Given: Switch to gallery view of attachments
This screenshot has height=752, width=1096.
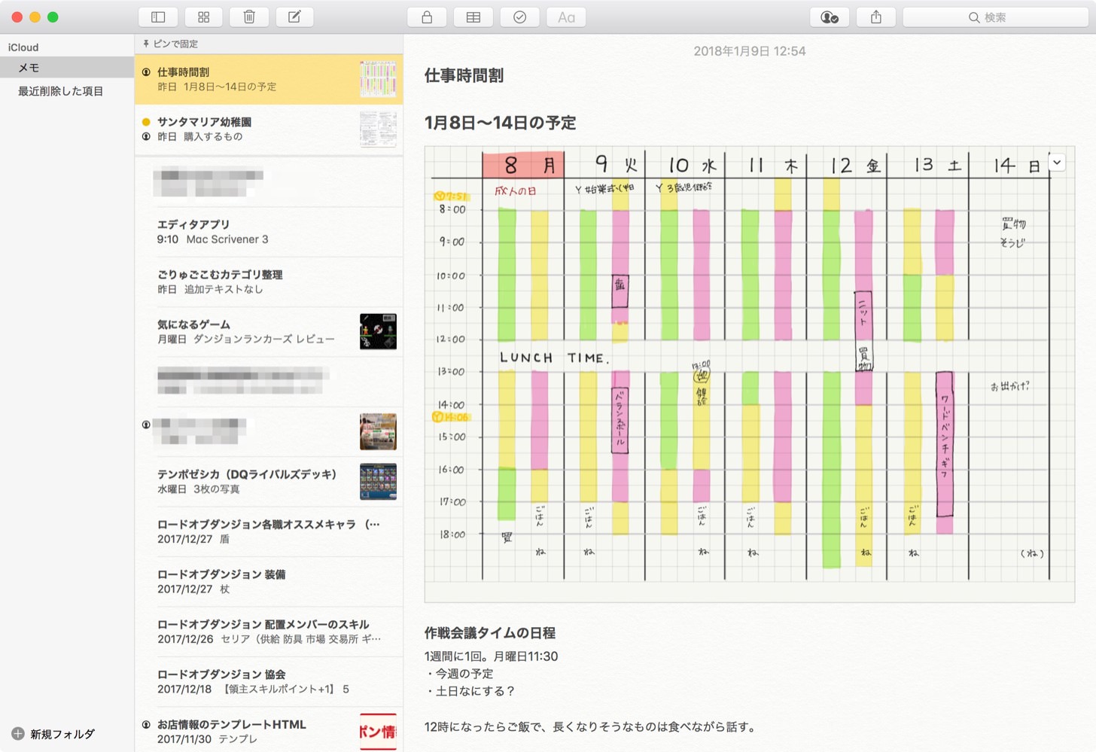Looking at the screenshot, I should point(203,17).
